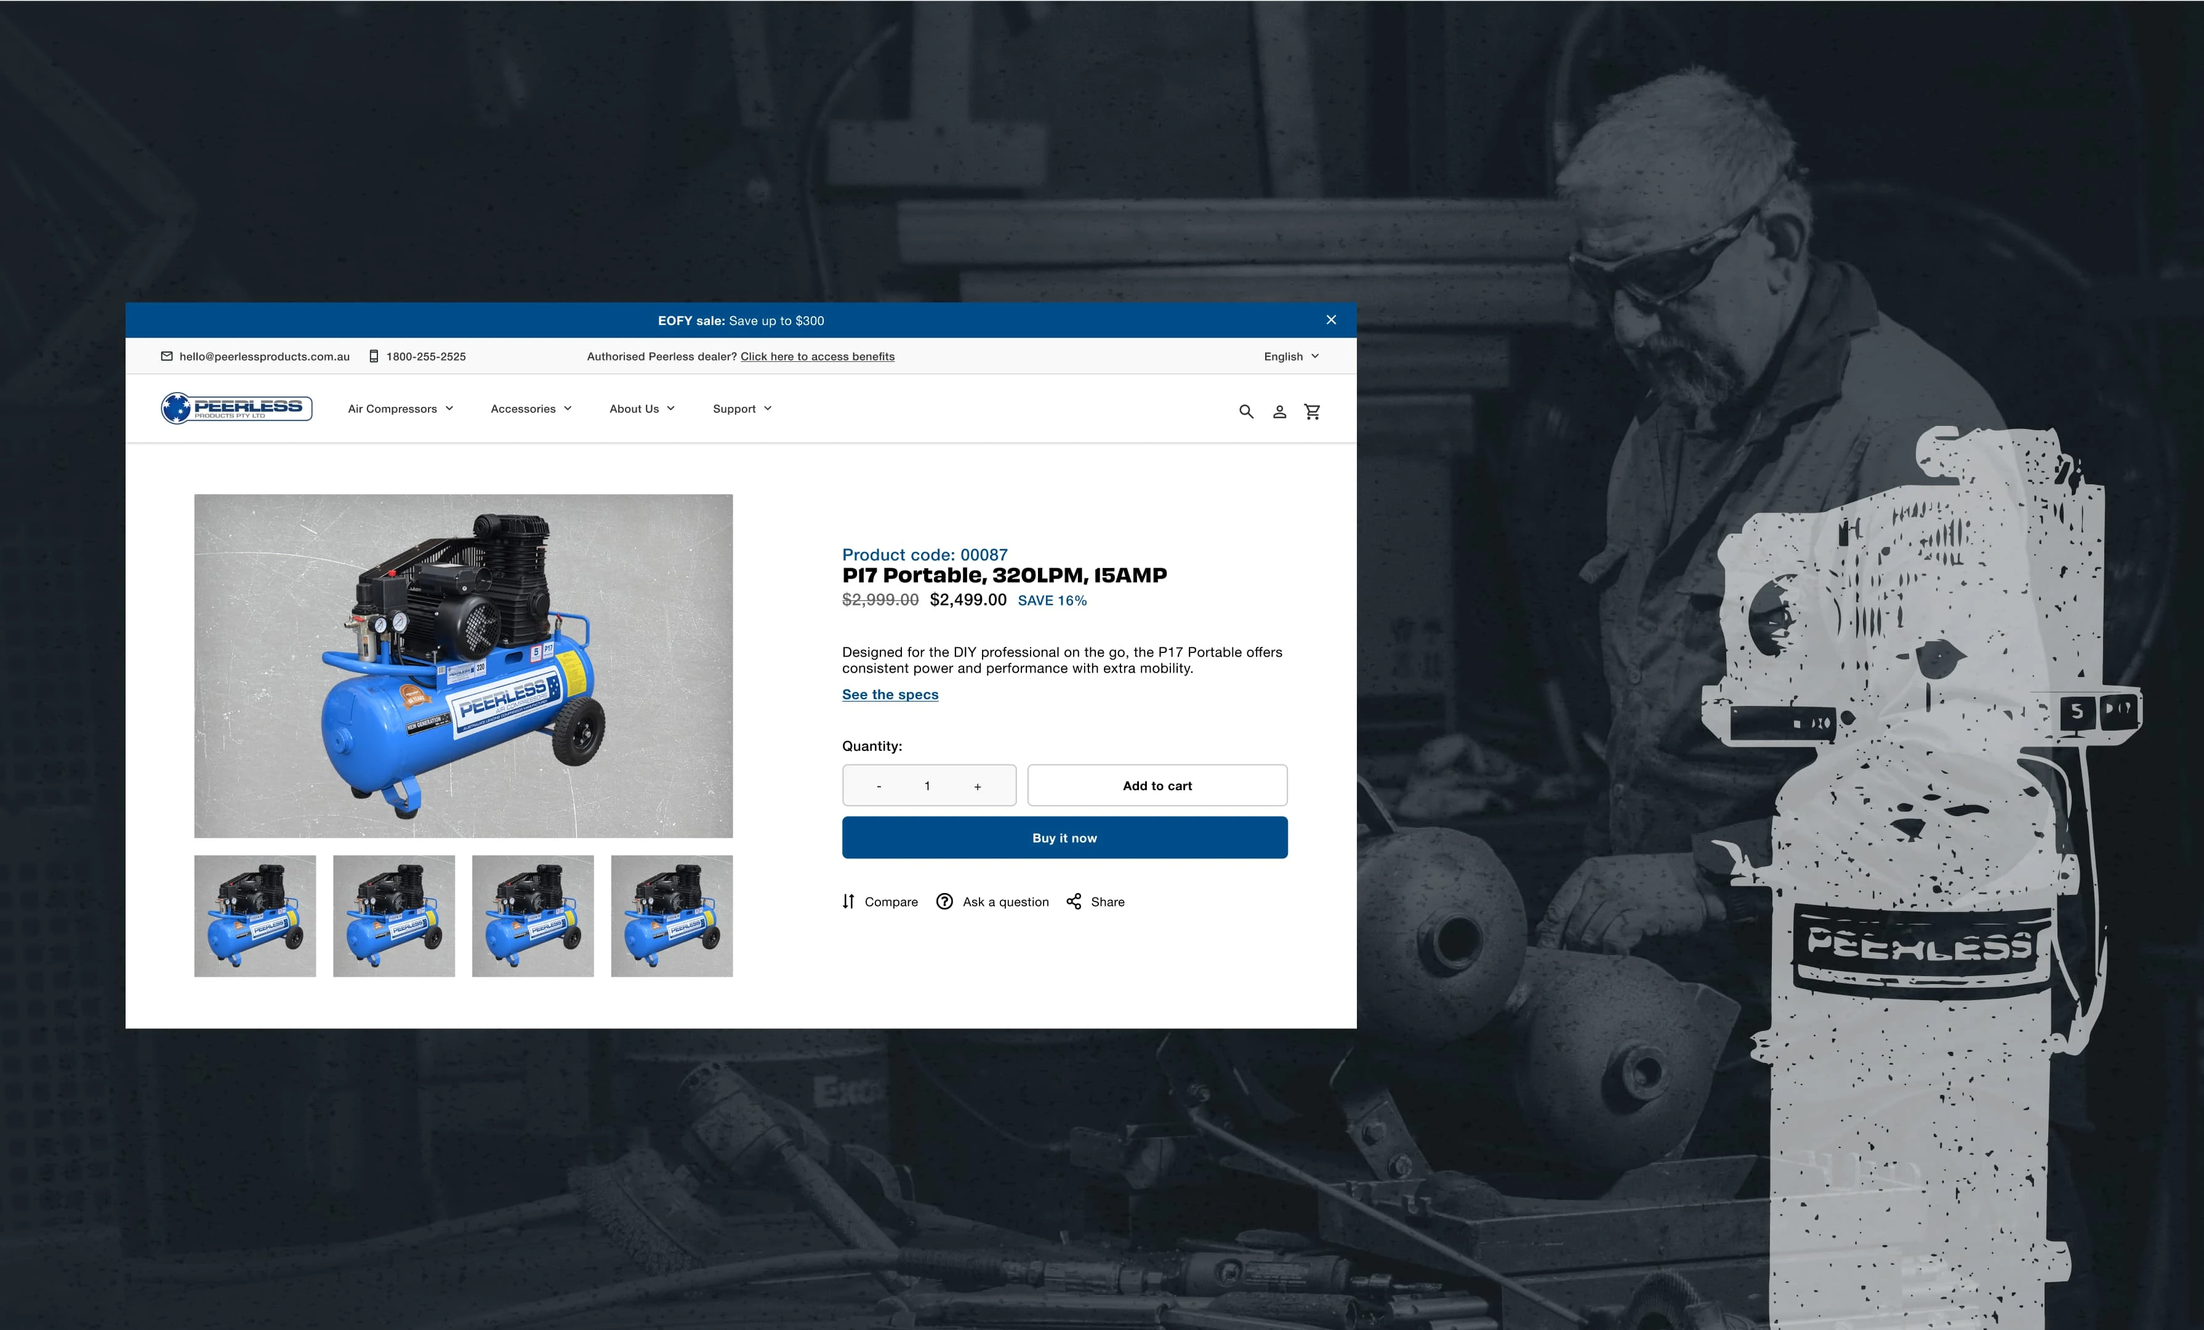Increase quantity with the plus button
2204x1330 pixels.
(x=978, y=786)
